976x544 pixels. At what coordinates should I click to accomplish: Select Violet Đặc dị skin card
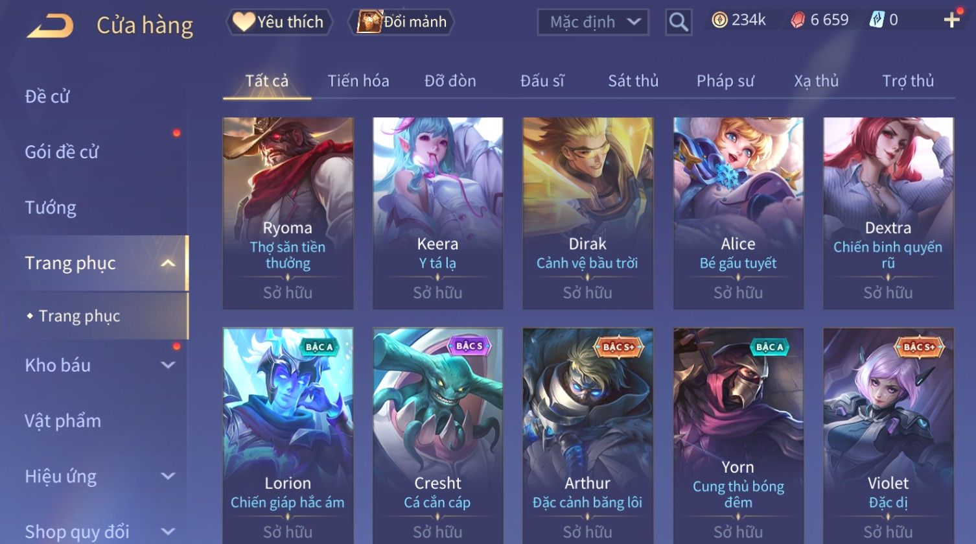tap(888, 436)
